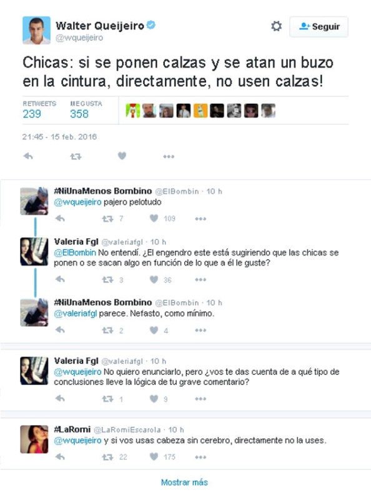The image size is (371, 500).
Task: View the 239 retweets count
Action: point(32,114)
